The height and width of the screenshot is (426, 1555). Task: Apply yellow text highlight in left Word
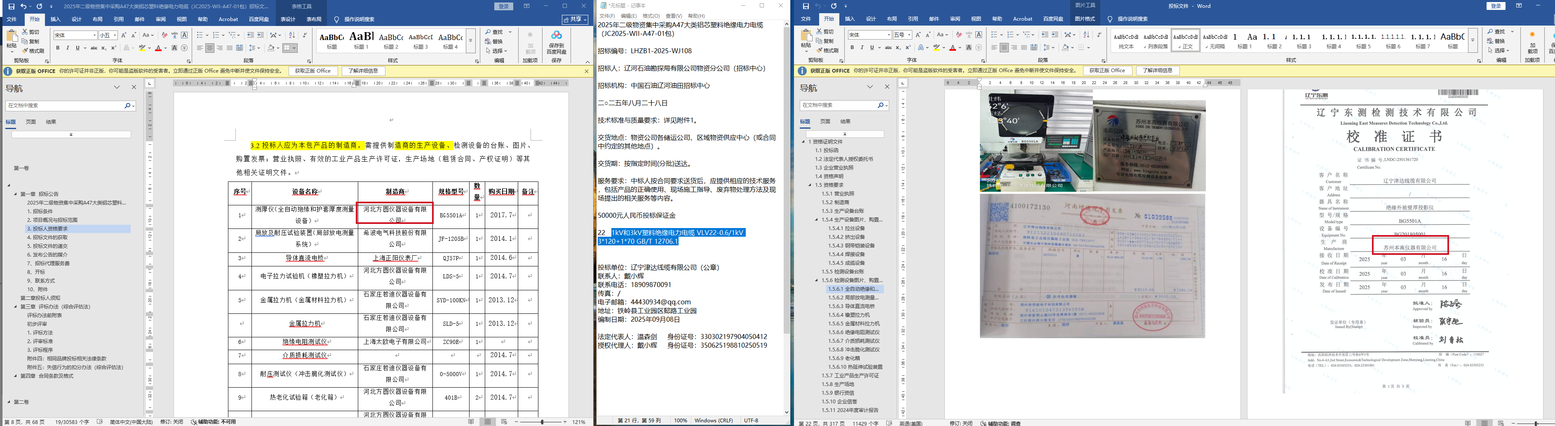pyautogui.click(x=143, y=48)
